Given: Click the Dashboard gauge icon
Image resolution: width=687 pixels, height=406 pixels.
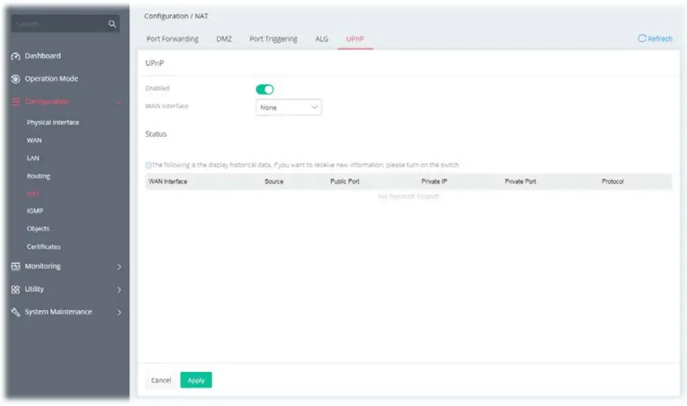Looking at the screenshot, I should (16, 56).
